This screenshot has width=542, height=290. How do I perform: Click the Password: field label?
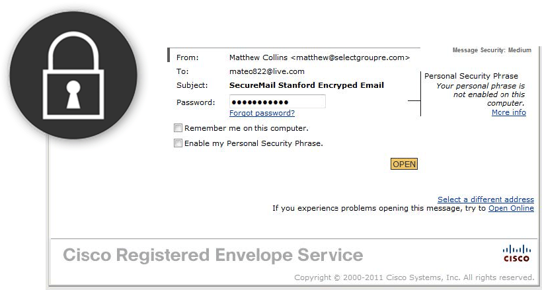pyautogui.click(x=196, y=102)
